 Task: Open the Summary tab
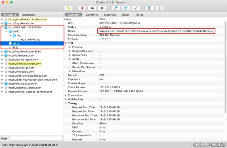(x=110, y=15)
